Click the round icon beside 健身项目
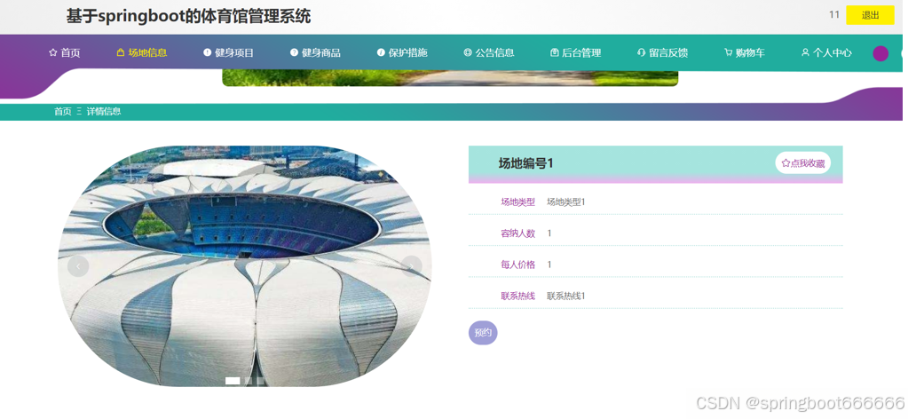 208,52
